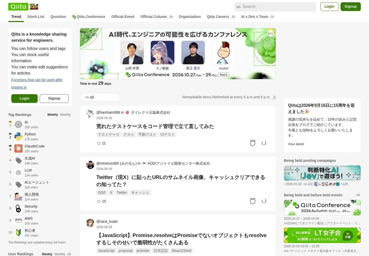Open All events link
Viewport: 369px width, 256px height.
(x=358, y=195)
